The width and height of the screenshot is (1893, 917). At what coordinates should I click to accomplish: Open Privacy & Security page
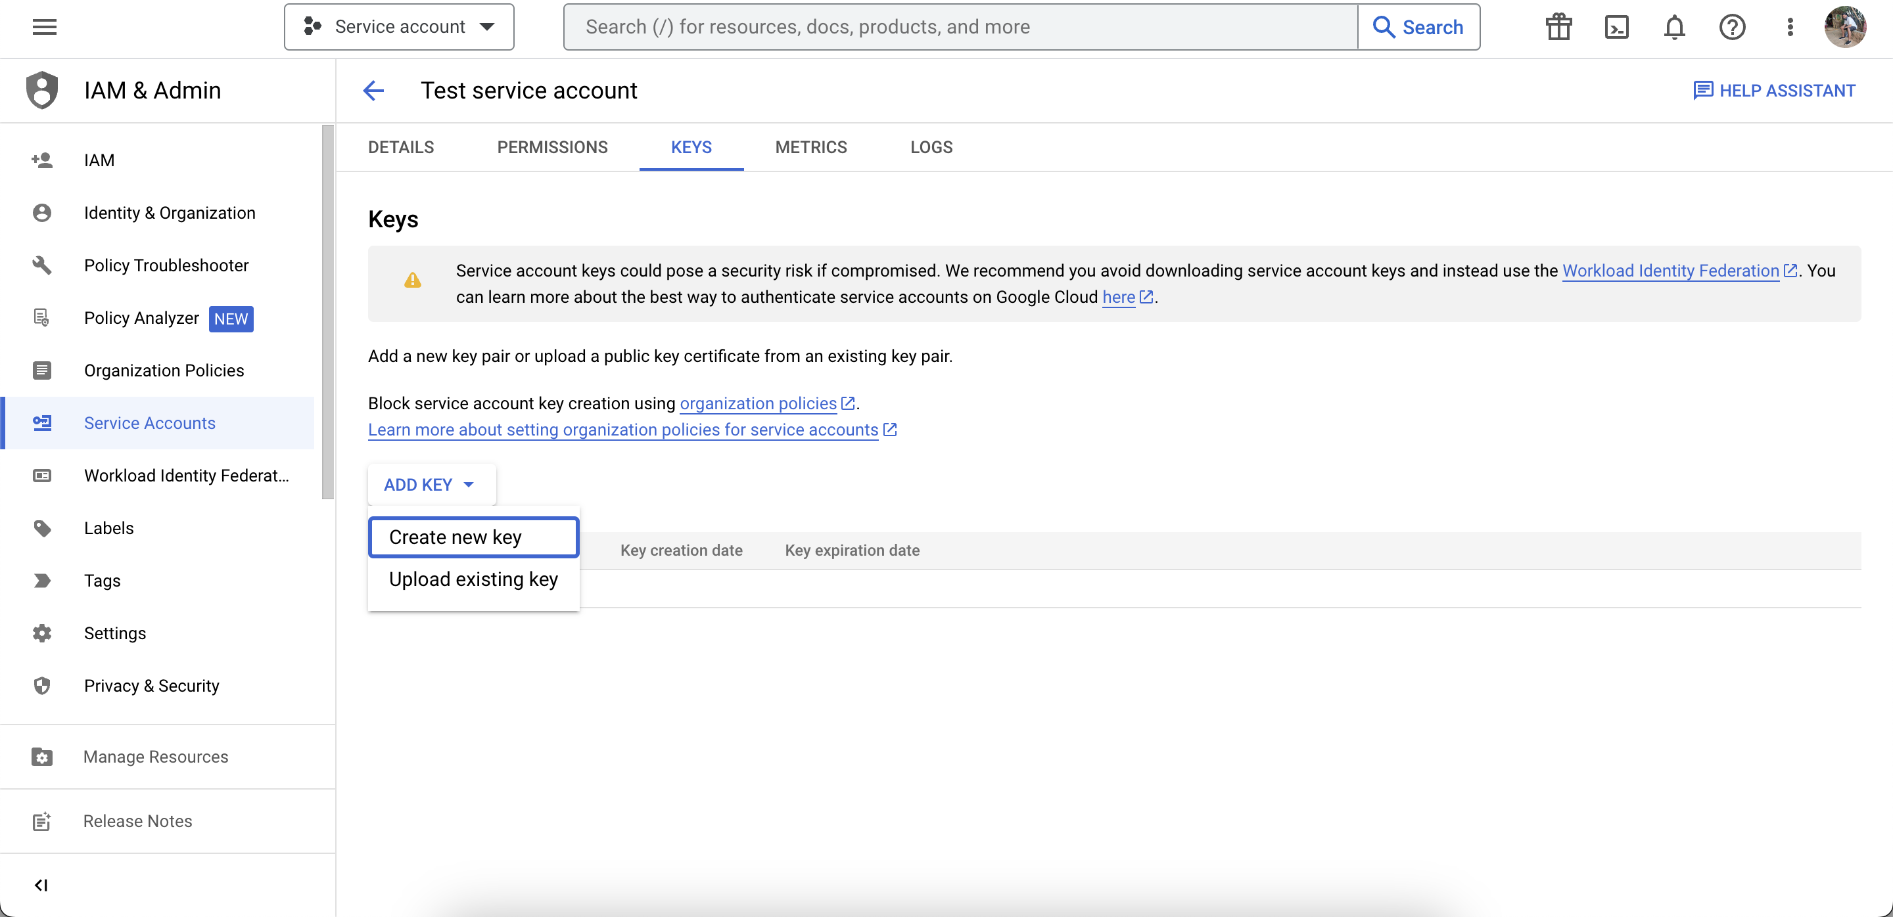[157, 686]
